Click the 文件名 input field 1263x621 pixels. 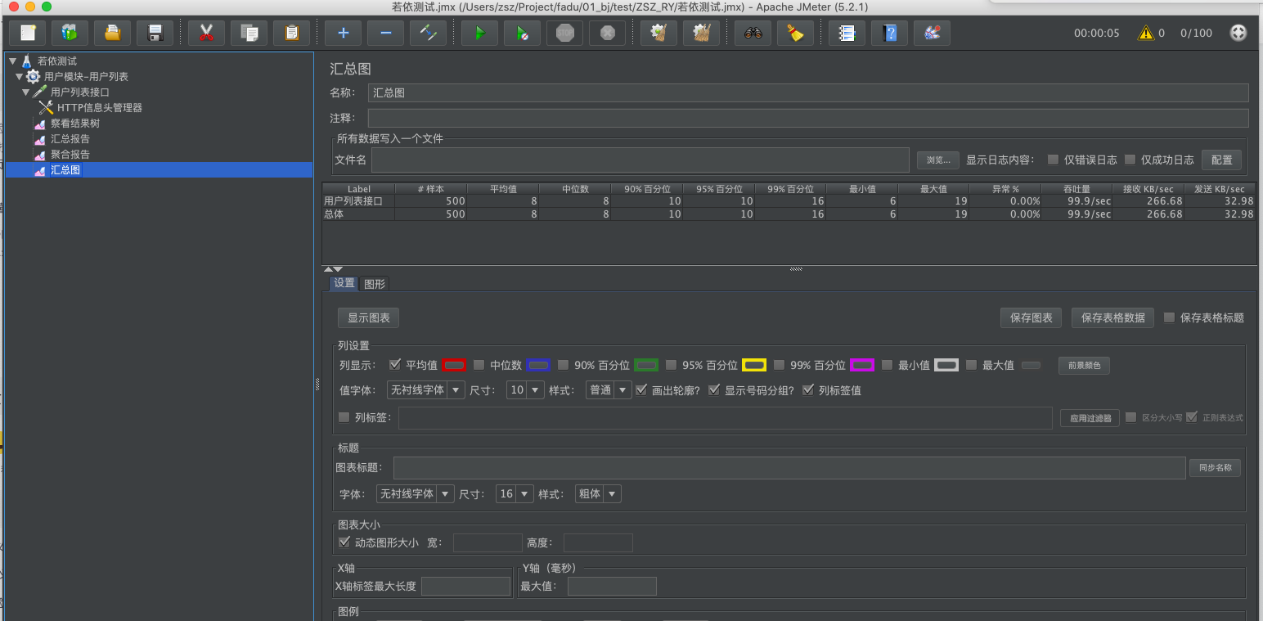(x=640, y=160)
